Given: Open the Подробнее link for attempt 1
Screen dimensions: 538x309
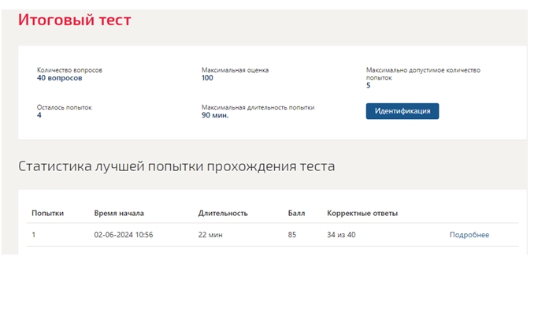Looking at the screenshot, I should (x=469, y=235).
